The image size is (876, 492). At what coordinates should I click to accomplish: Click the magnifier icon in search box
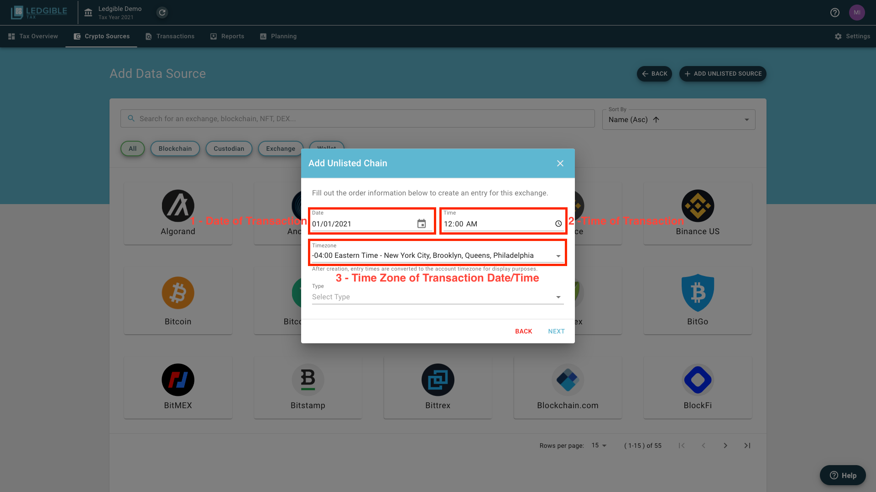click(131, 118)
